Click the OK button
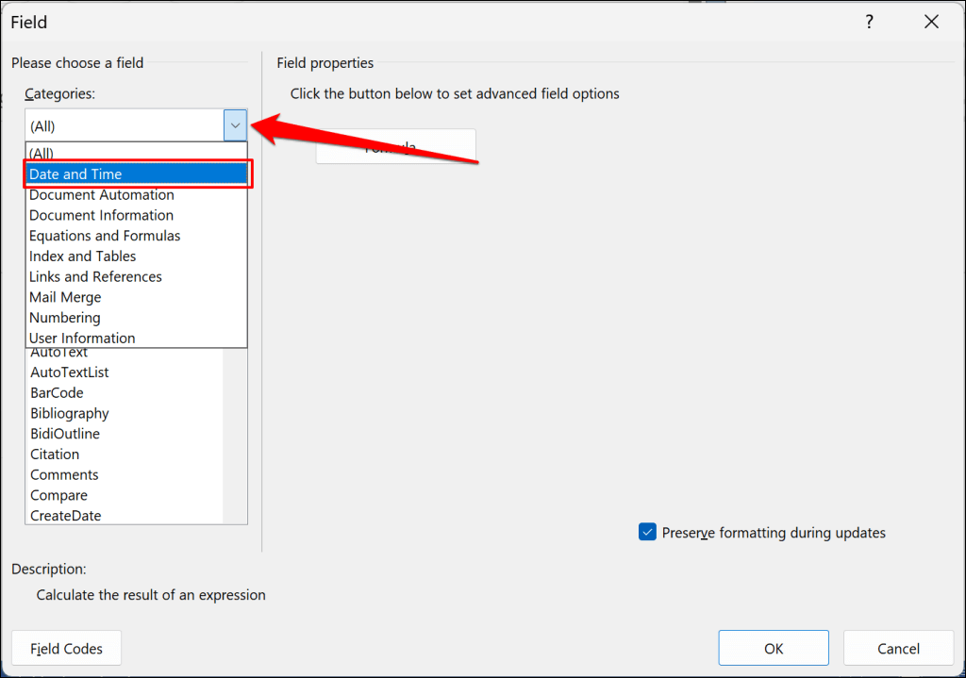The width and height of the screenshot is (966, 678). pyautogui.click(x=774, y=648)
